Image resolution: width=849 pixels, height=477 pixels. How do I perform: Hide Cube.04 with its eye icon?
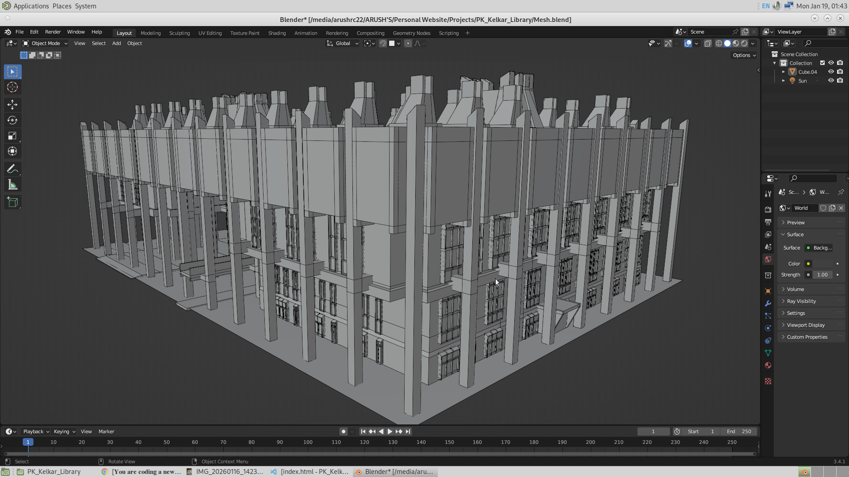(831, 72)
